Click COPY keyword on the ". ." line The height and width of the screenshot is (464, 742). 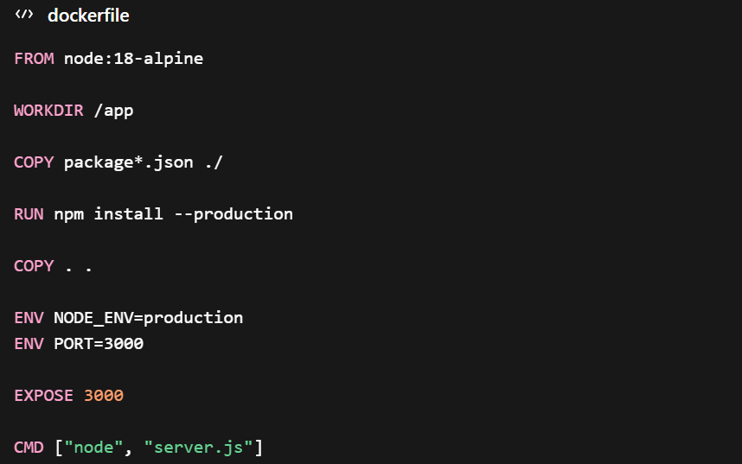[34, 266]
